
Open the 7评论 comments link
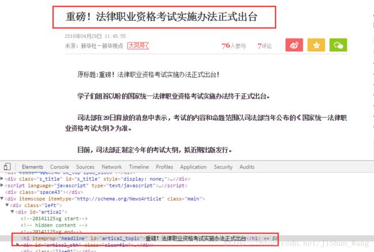(265, 46)
